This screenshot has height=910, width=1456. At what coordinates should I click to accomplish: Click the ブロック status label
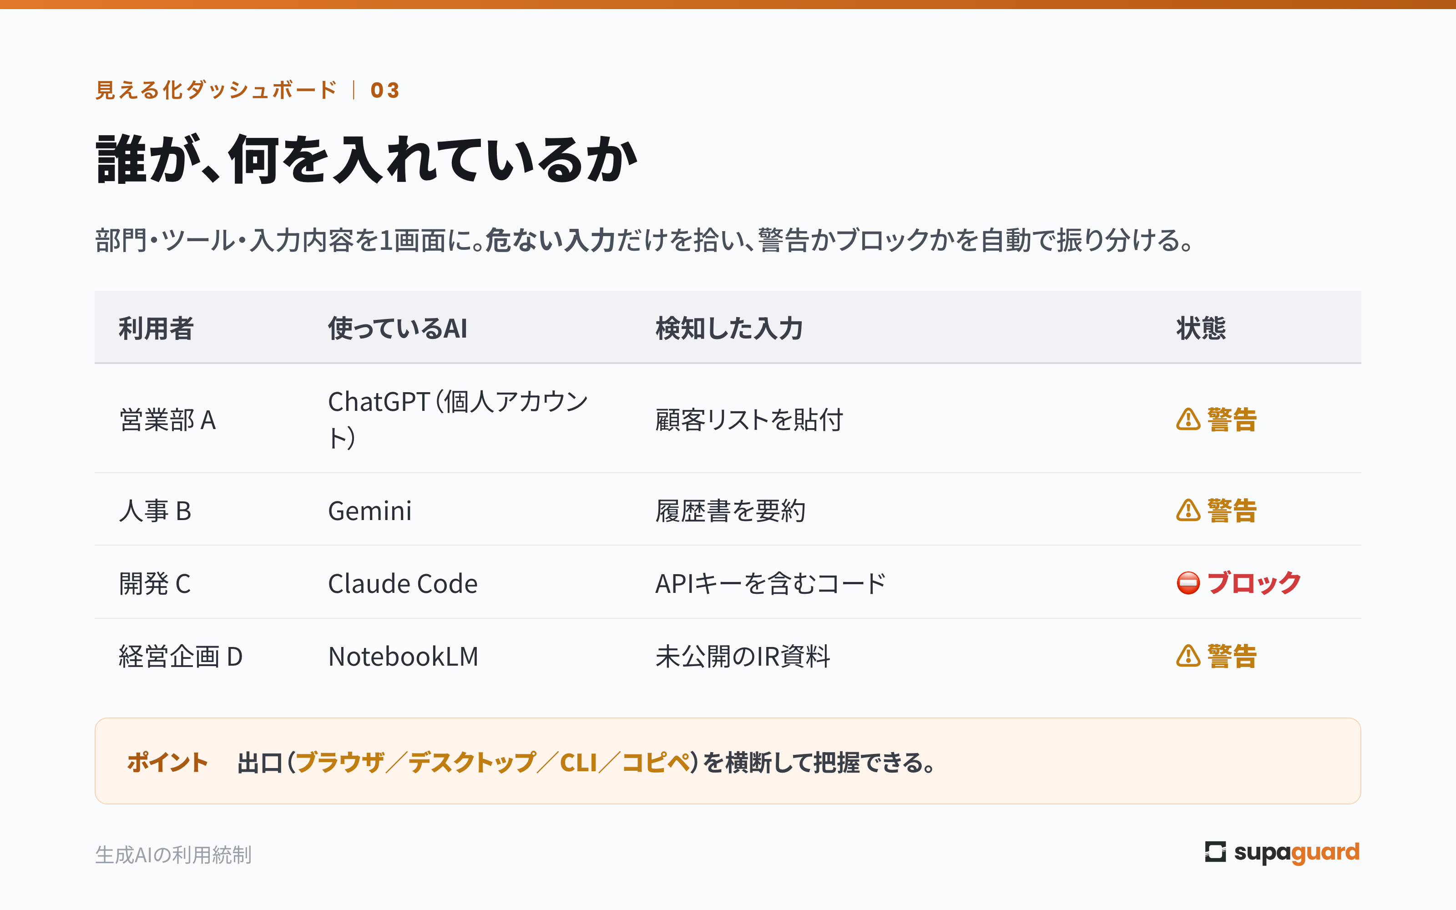tap(1254, 583)
